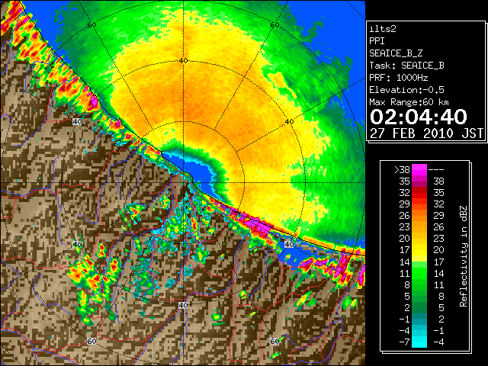Pick the cyan -7 dBZ legend band

tap(419, 342)
